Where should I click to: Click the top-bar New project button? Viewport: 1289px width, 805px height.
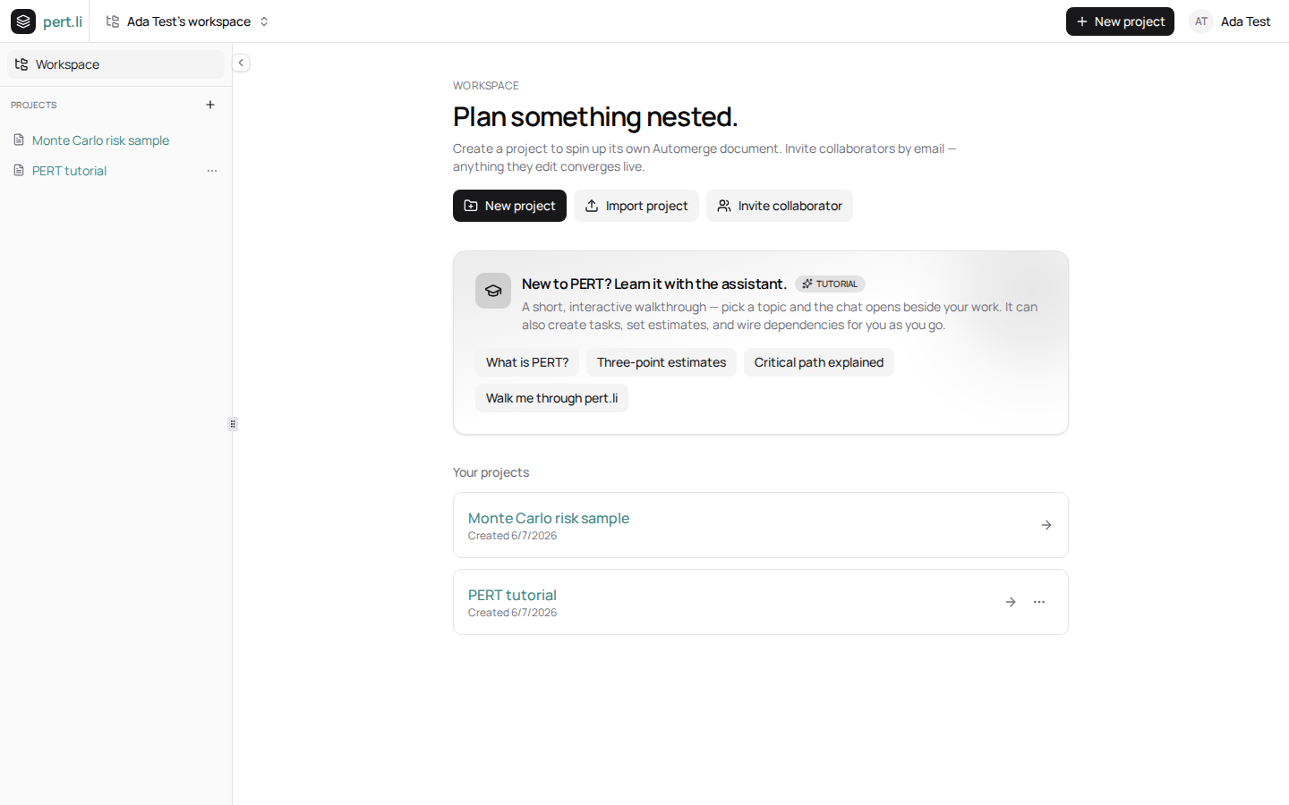point(1120,21)
